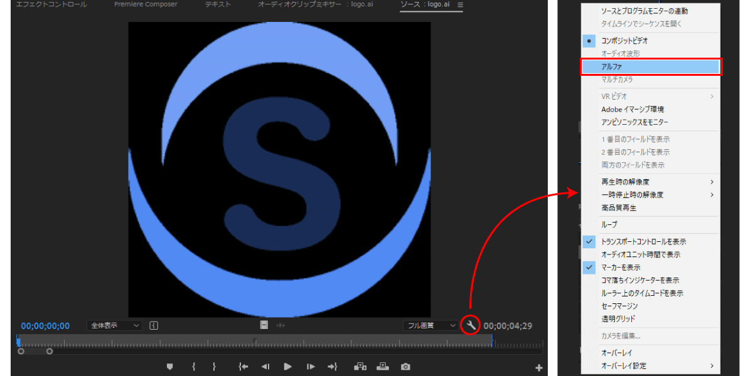Screen dimensions: 753x376
Task: Click the オーバーレイ menu entry
Action: click(651, 353)
